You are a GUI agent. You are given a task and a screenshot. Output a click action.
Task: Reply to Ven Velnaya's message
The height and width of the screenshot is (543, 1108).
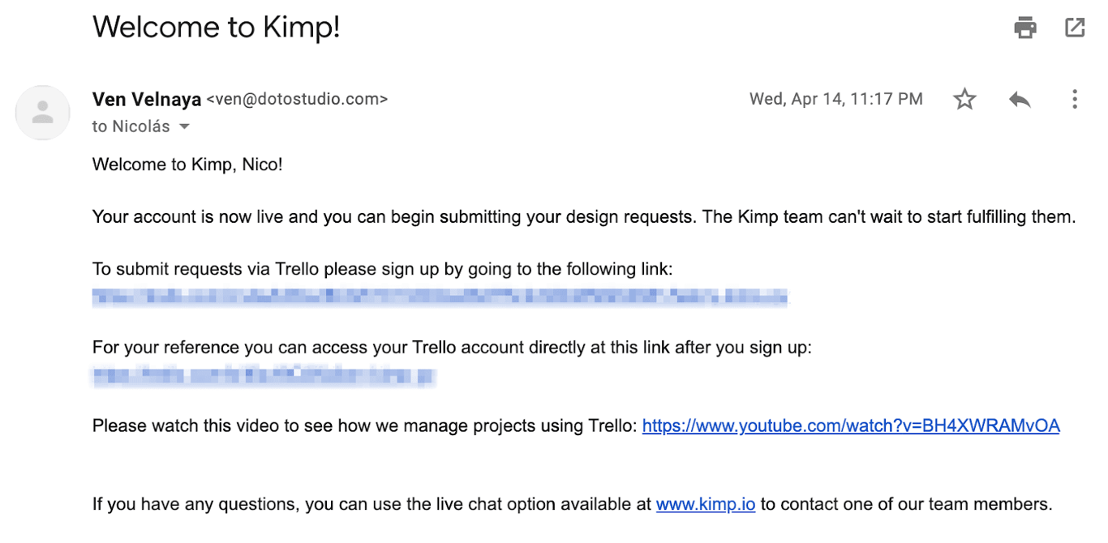[1020, 100]
